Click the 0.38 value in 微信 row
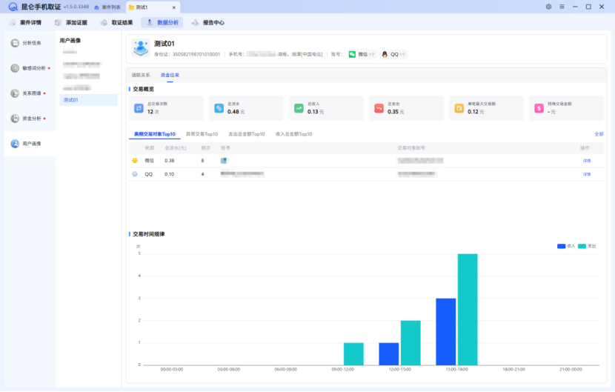The width and height of the screenshot is (615, 392). tap(170, 161)
